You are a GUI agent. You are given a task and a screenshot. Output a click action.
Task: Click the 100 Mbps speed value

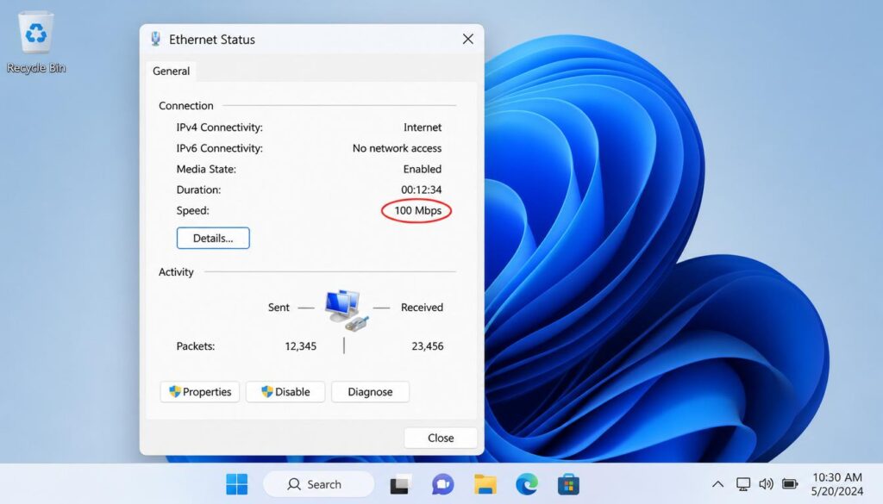418,210
